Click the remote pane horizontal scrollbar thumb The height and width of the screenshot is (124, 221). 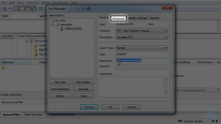pyautogui.click(x=189, y=89)
